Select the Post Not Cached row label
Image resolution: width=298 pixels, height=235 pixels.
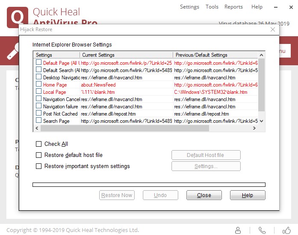pyautogui.click(x=60, y=114)
